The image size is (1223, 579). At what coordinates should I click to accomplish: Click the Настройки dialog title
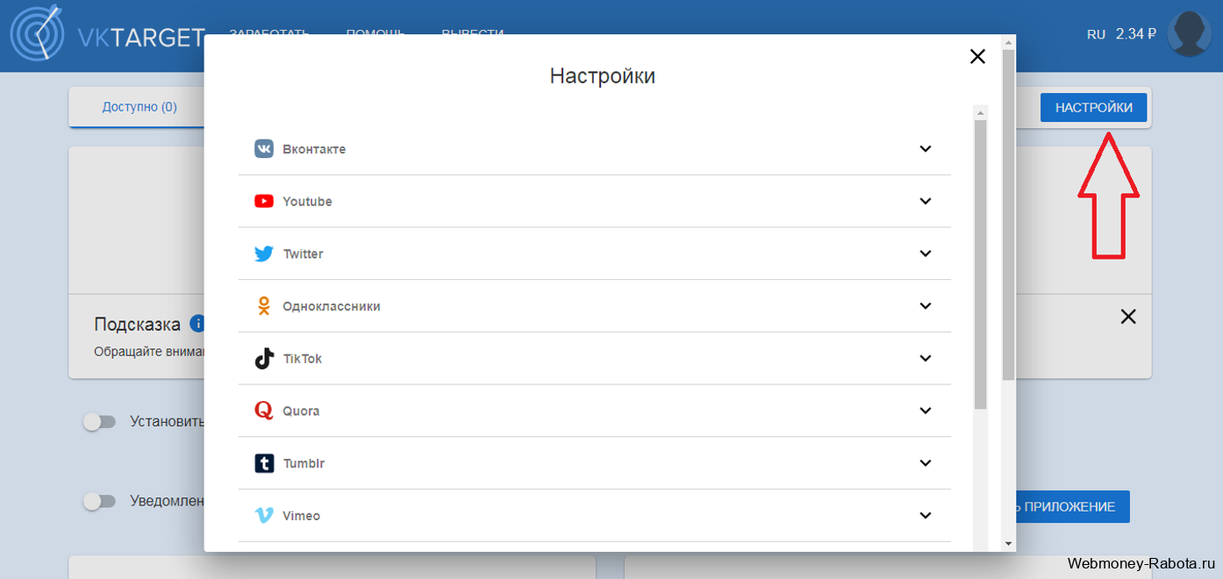tap(603, 75)
